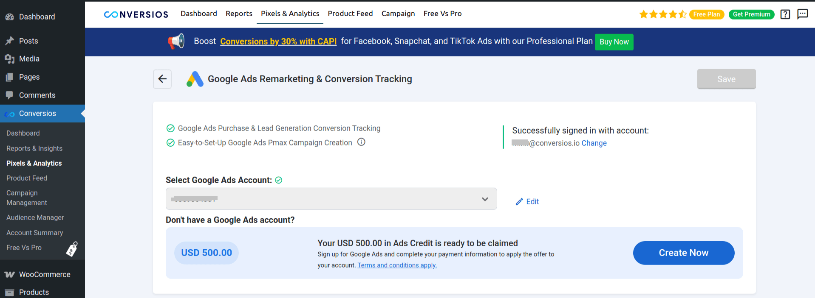815x298 pixels.
Task: Click Change link next to signed-in email
Action: pyautogui.click(x=594, y=143)
